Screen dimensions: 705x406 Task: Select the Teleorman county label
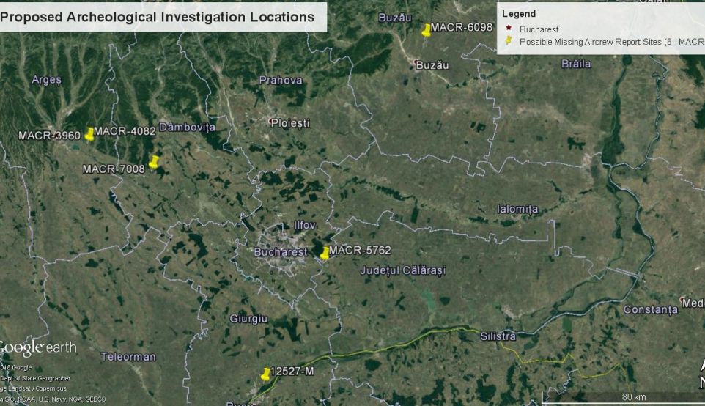(128, 357)
